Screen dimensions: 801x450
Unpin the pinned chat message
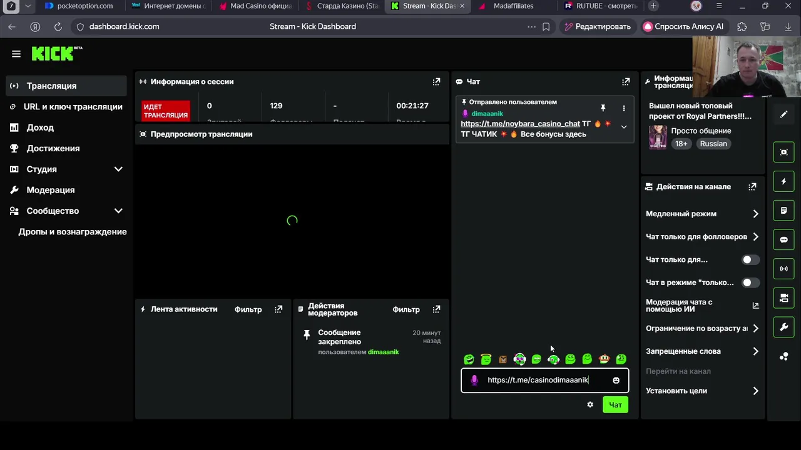[603, 108]
